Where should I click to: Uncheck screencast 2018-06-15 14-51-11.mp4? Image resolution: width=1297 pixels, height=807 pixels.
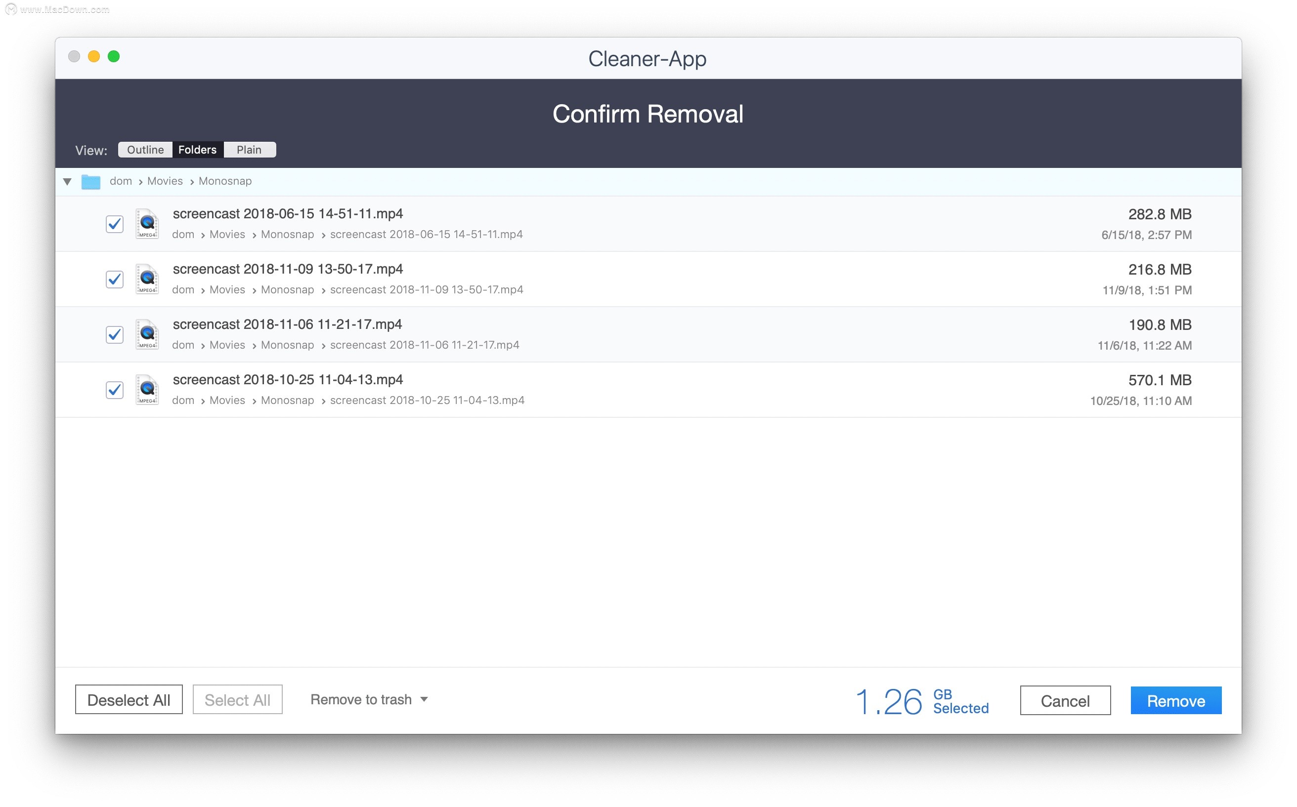(x=114, y=224)
